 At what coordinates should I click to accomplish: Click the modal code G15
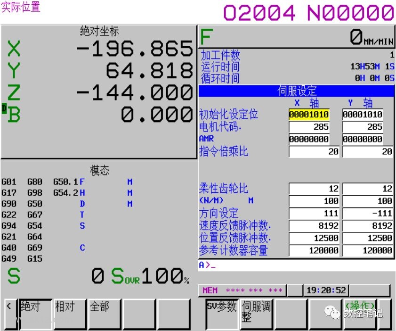click(x=35, y=259)
